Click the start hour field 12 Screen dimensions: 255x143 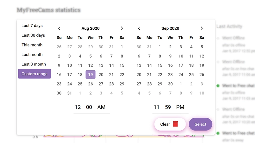point(78,107)
